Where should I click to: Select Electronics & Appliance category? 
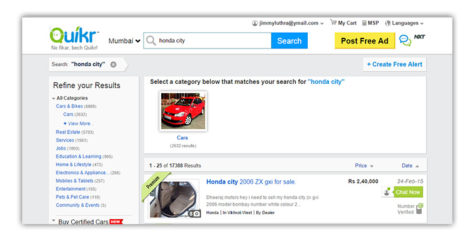(x=82, y=173)
